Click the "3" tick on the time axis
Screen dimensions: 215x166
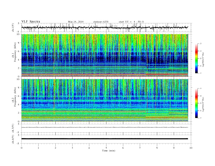point(72,148)
